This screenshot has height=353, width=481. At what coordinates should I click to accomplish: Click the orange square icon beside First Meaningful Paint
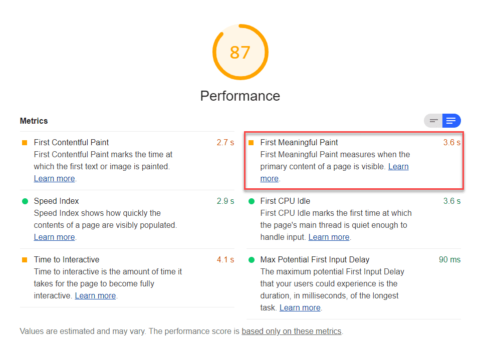[x=251, y=142]
